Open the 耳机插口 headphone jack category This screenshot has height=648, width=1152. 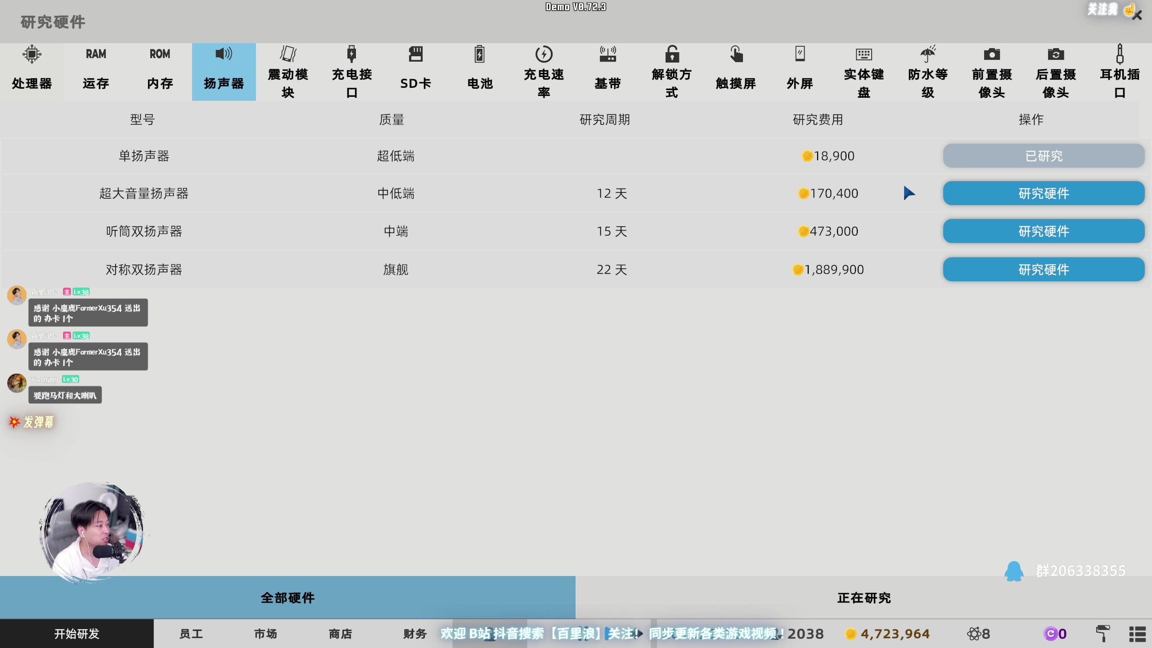tap(1120, 72)
